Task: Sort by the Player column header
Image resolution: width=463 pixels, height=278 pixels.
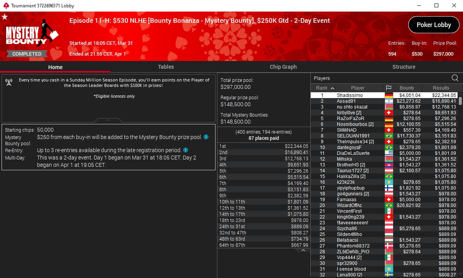Action: [358, 88]
